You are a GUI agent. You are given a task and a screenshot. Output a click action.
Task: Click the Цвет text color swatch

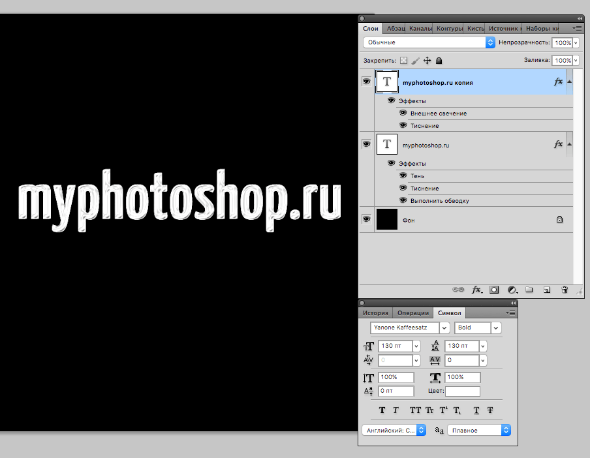[462, 391]
